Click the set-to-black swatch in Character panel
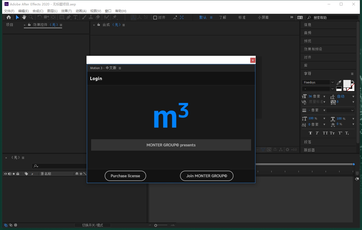The height and width of the screenshot is (230, 362). click(x=339, y=88)
